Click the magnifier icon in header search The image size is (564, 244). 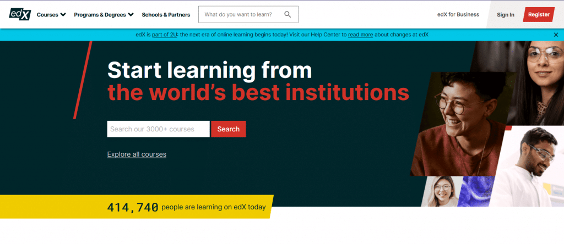pos(288,14)
